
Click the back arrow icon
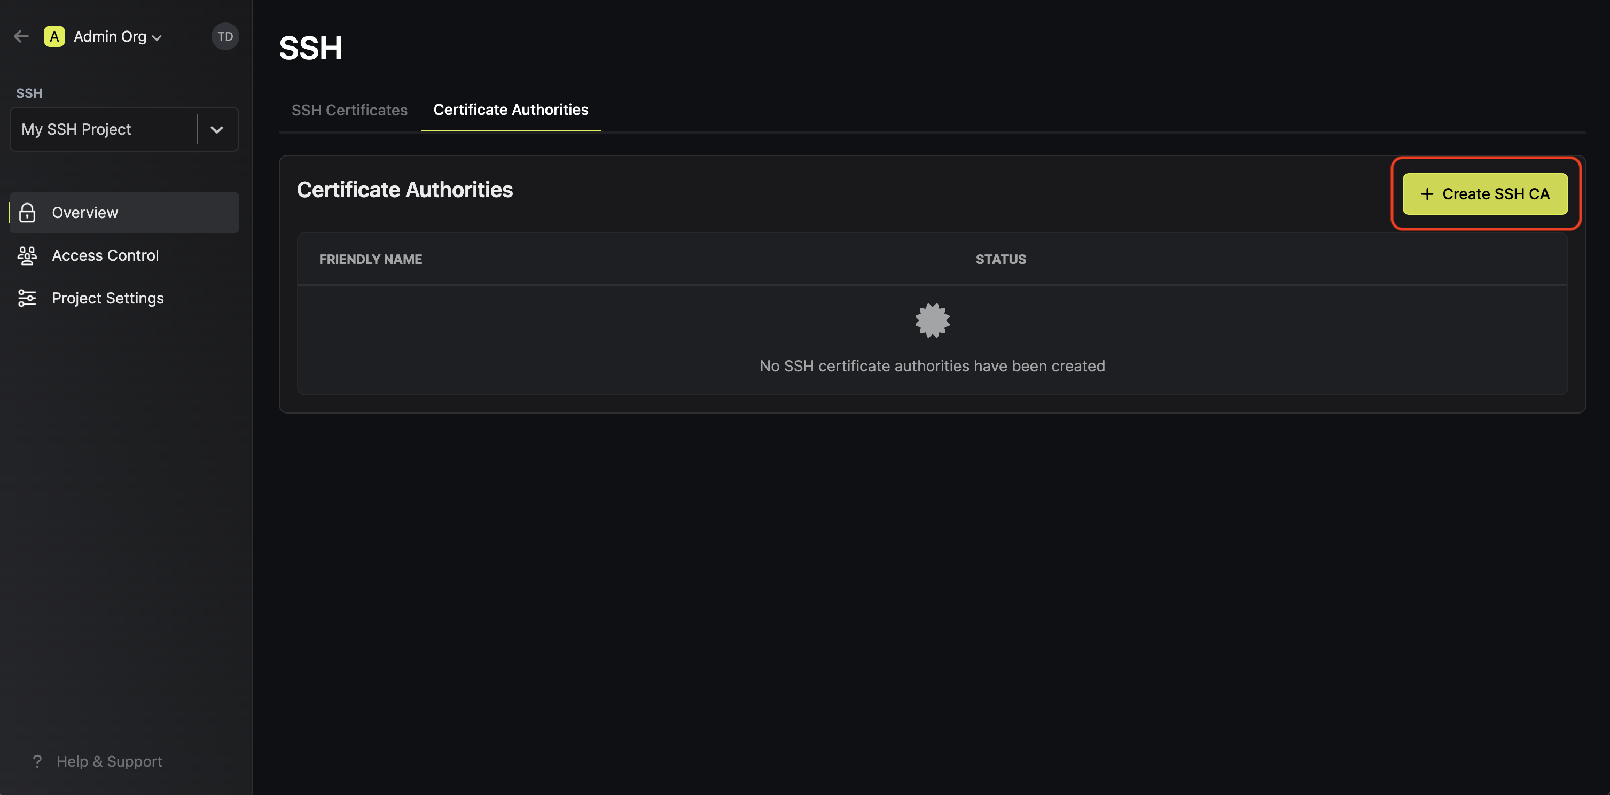click(x=21, y=36)
